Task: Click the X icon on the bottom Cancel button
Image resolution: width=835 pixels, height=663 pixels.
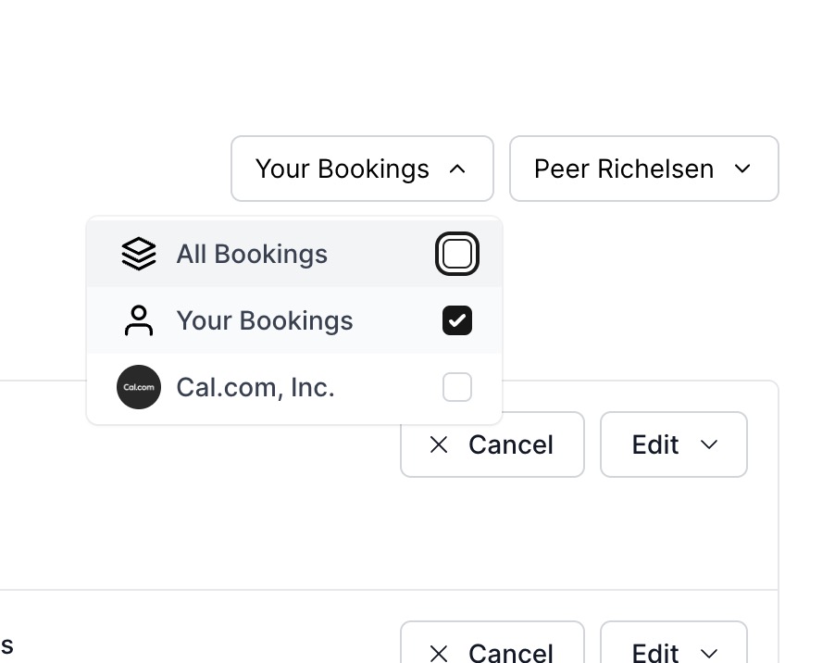Action: [438, 652]
